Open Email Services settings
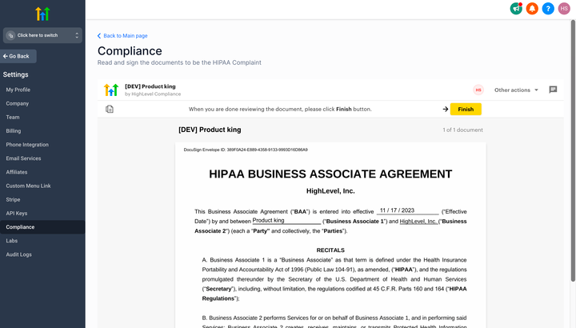Screen dimensions: 576x328 click(x=23, y=158)
